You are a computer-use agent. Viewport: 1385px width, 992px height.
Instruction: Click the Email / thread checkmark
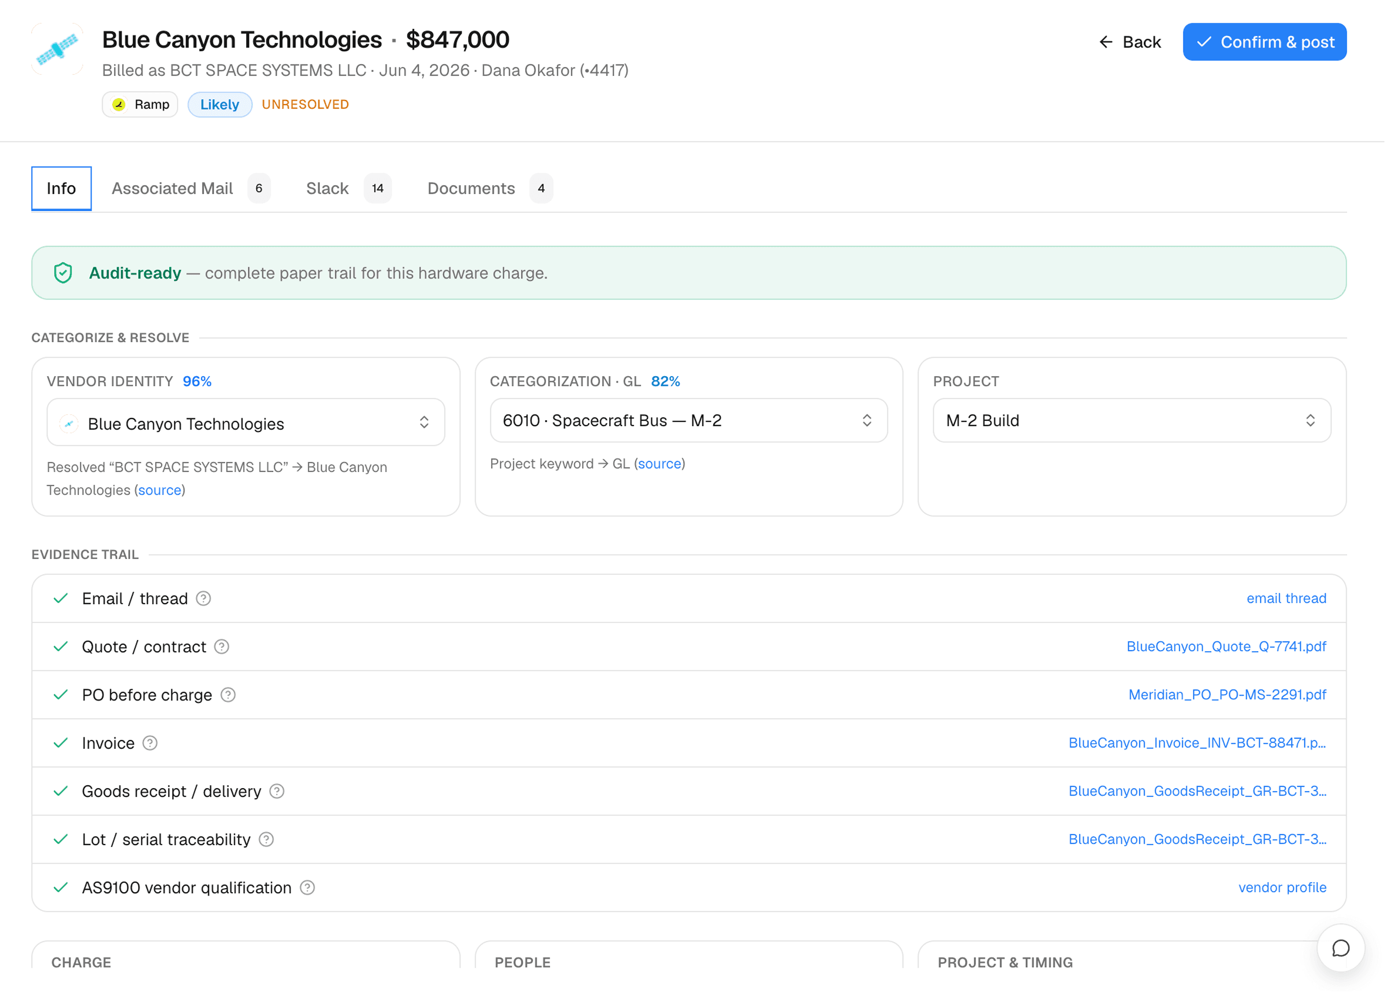pos(60,599)
